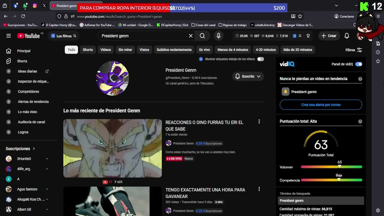
Task: Select the Todo filter chip
Action: (x=71, y=50)
